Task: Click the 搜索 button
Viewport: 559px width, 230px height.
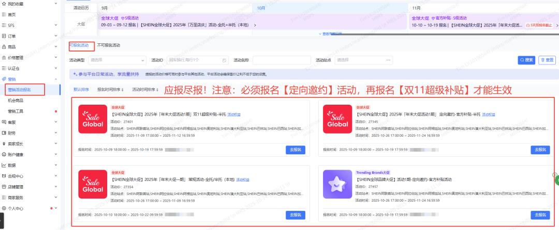Action: point(526,60)
